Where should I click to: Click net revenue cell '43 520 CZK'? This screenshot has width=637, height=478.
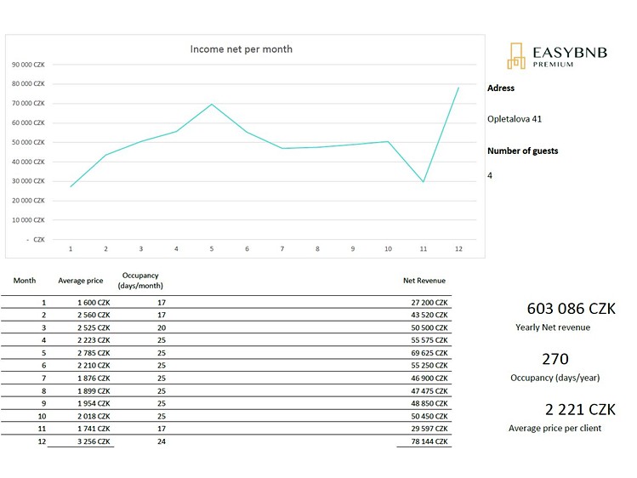coord(429,315)
